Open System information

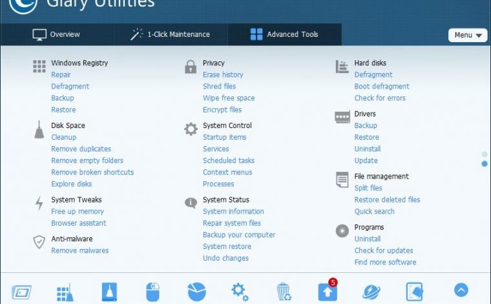coord(233,212)
